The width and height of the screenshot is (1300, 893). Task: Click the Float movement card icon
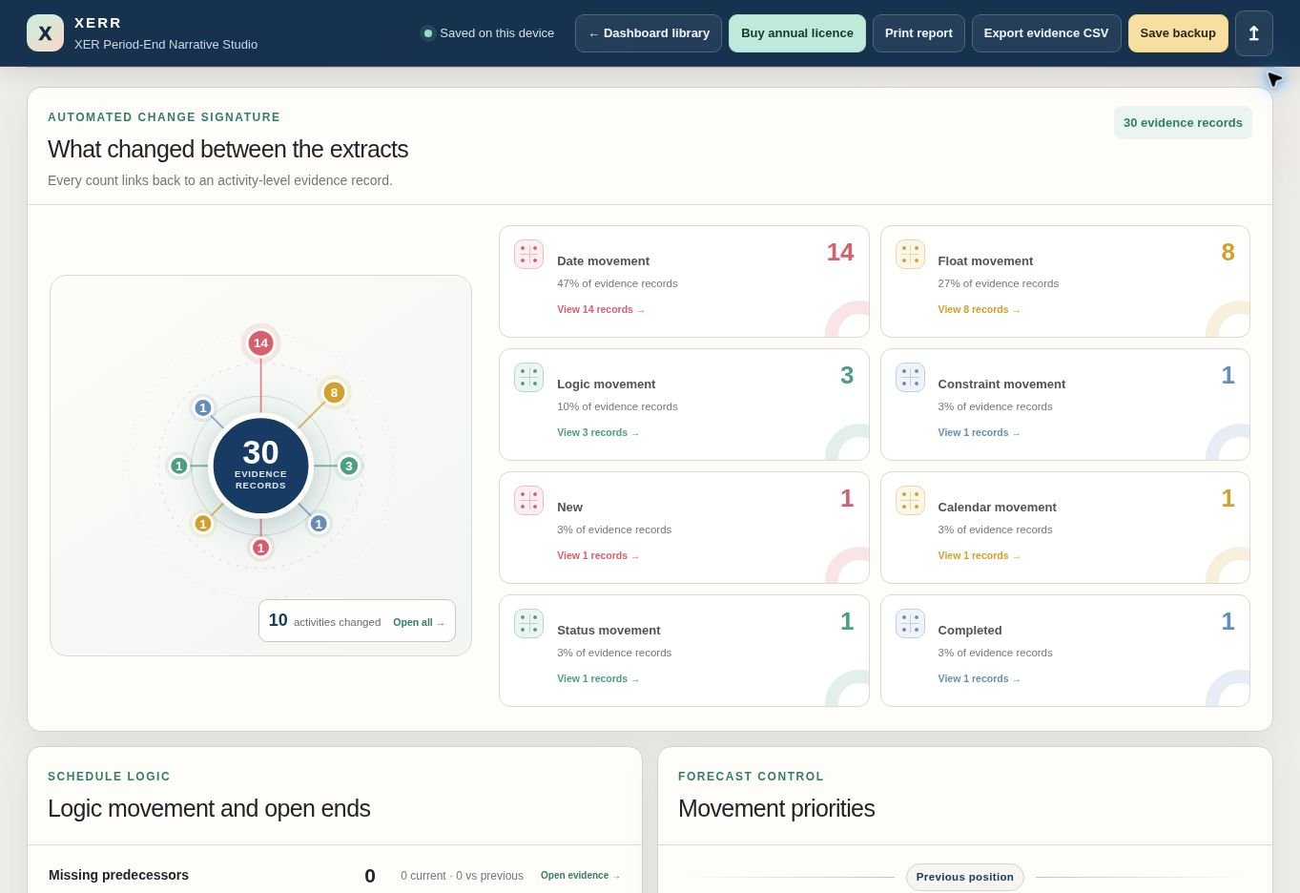pos(910,254)
